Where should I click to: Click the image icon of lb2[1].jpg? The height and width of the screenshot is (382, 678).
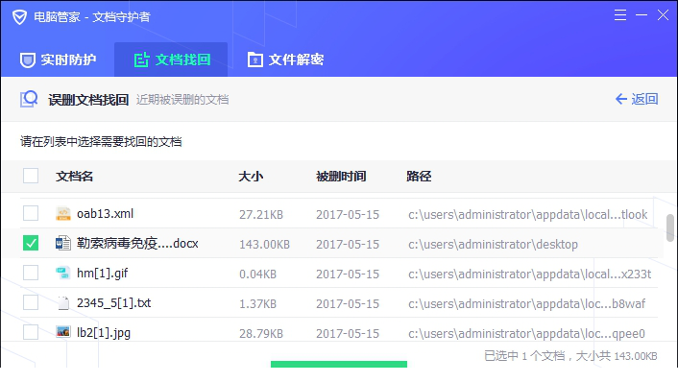(63, 332)
